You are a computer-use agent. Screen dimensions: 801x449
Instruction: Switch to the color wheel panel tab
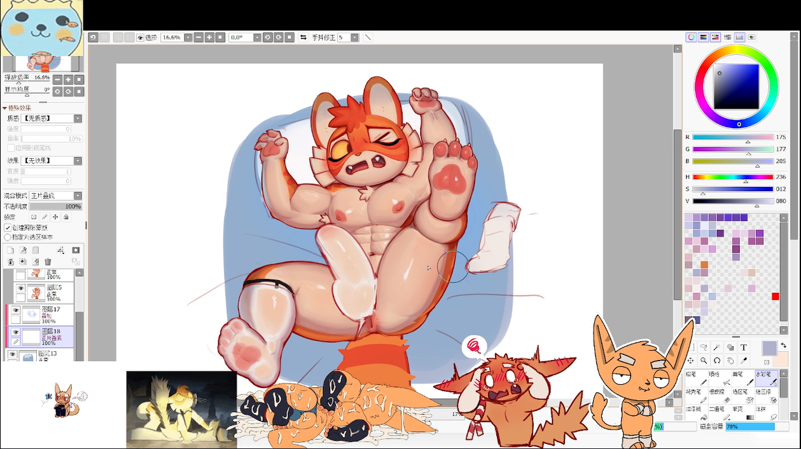click(691, 37)
